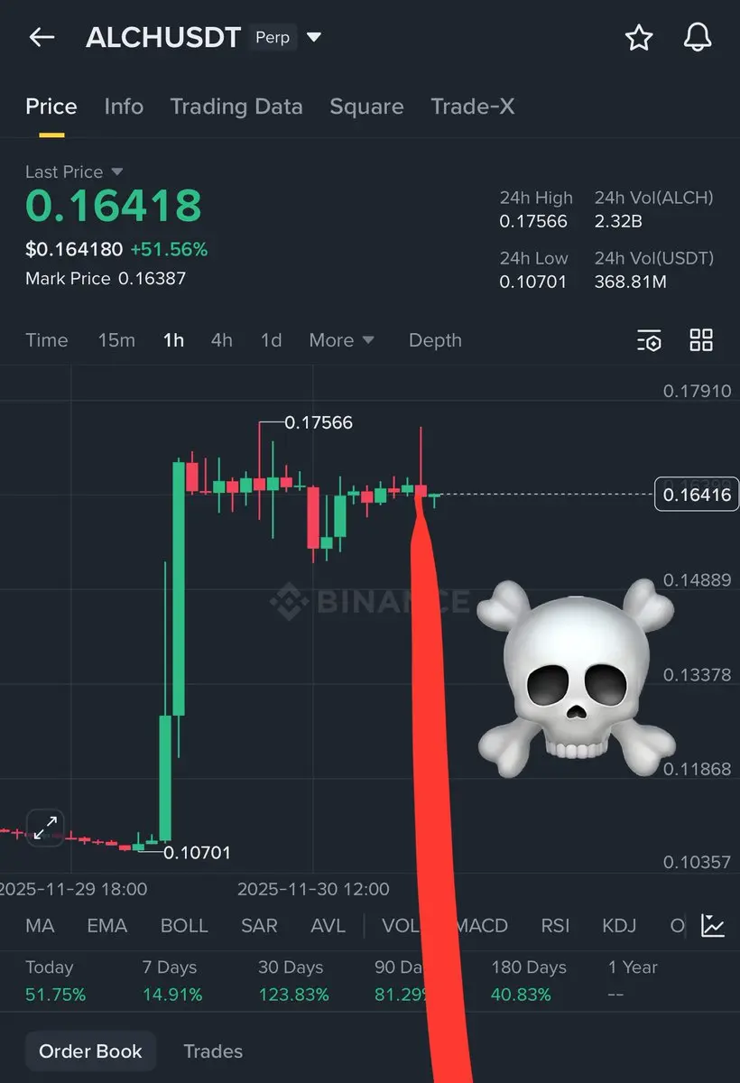Add ALCHUSDT to favorites with star icon

[x=639, y=37]
